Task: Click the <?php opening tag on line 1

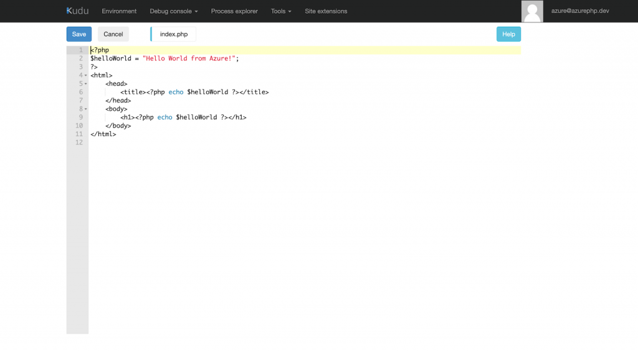Action: tap(100, 50)
